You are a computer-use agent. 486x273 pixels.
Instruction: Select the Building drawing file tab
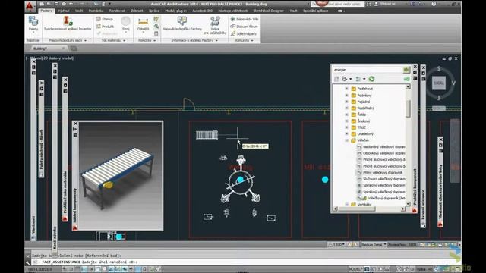click(x=47, y=49)
